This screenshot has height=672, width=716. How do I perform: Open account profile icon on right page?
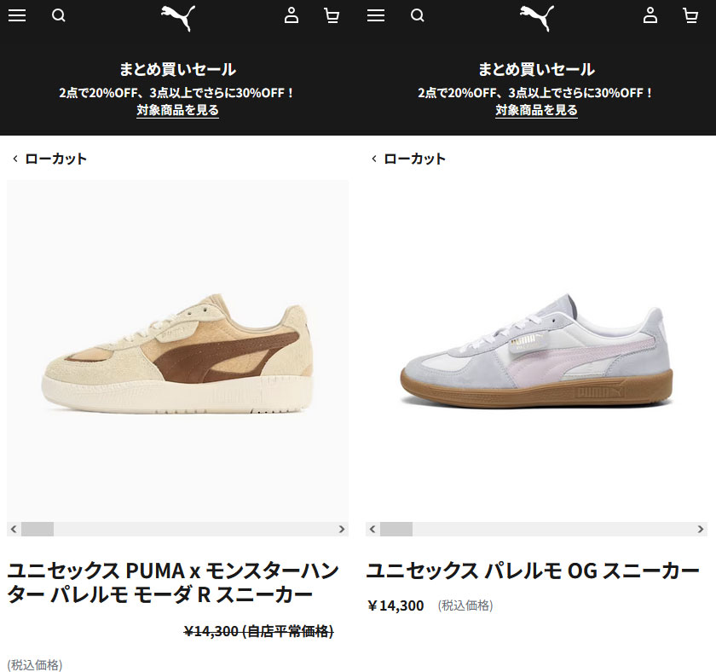point(650,15)
